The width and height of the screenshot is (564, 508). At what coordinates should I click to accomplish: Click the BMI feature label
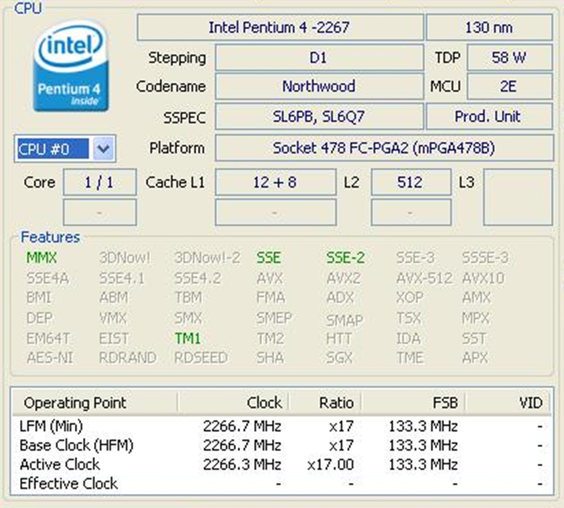[x=39, y=298]
